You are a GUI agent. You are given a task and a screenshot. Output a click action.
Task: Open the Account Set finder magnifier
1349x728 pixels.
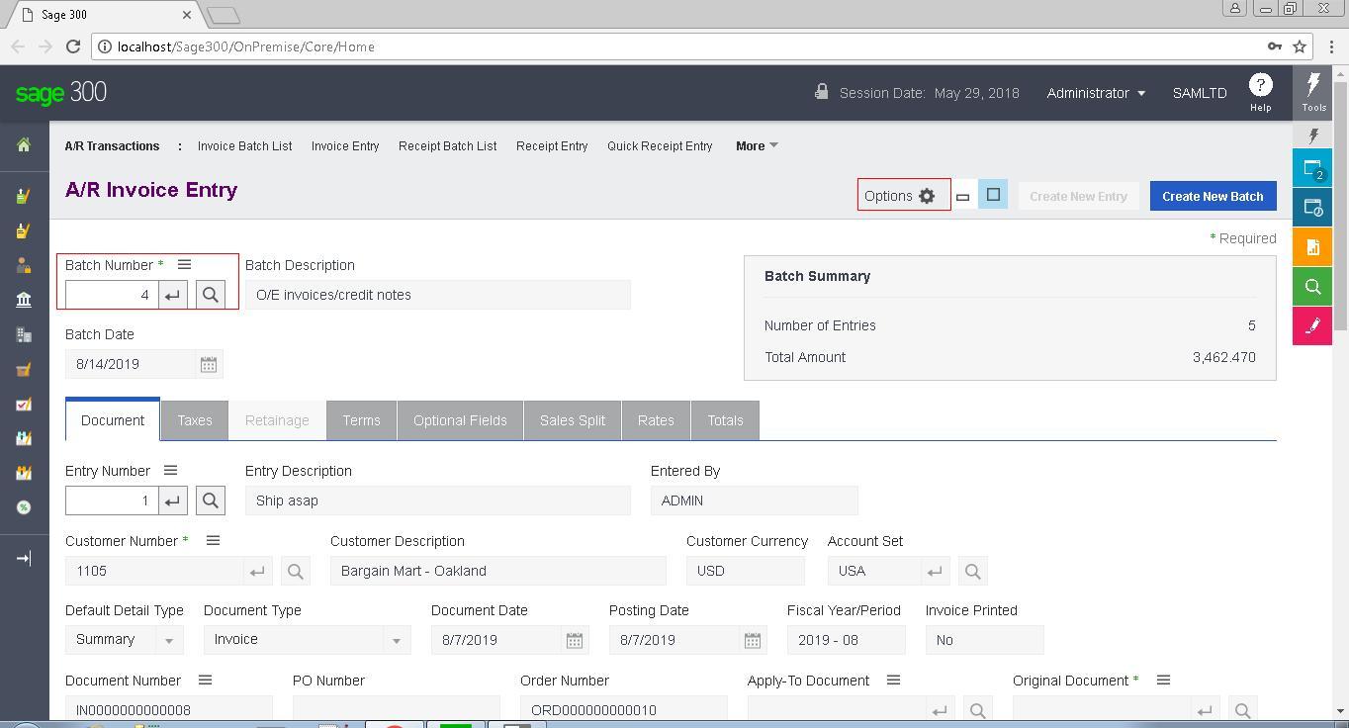972,571
